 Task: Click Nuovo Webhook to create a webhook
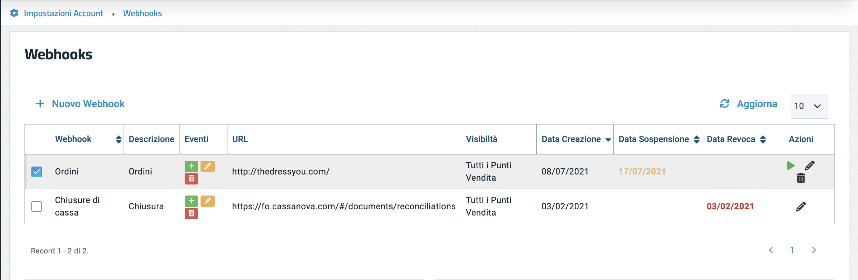(88, 104)
